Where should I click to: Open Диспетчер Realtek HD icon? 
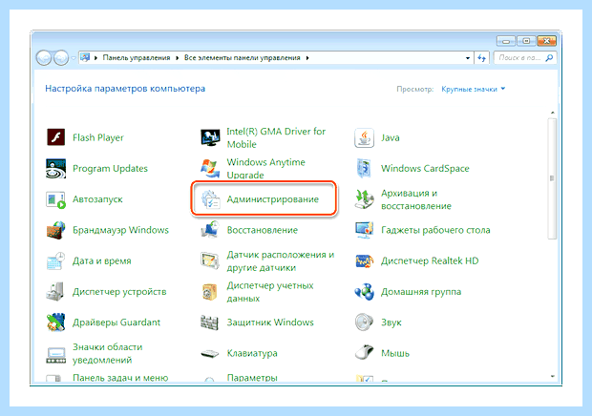point(365,261)
